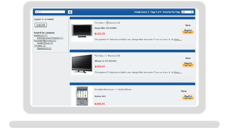Open the Sony KDL-52 X2000 product thumbnail

pos(82,31)
